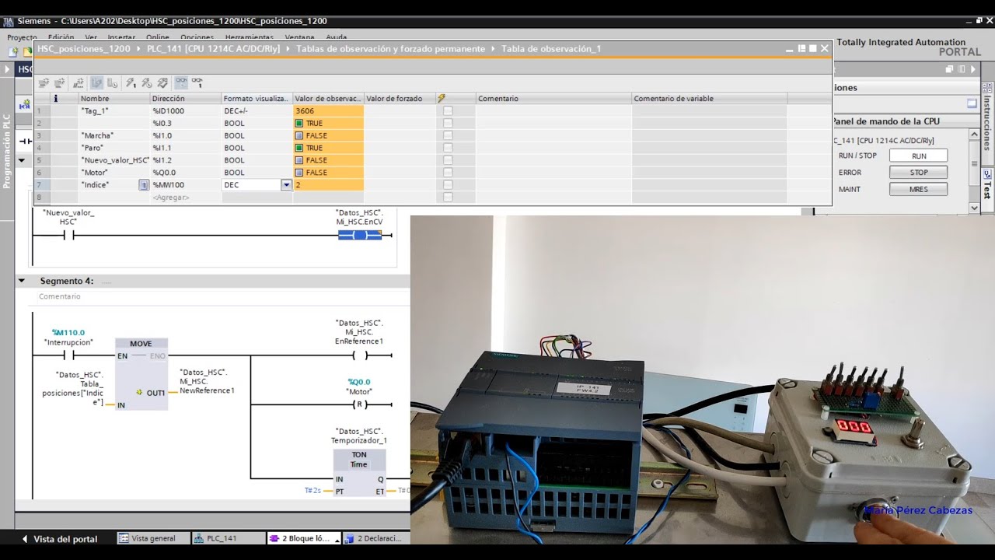
Task: Click the modify once and now lightning icon
Action: [x=131, y=82]
